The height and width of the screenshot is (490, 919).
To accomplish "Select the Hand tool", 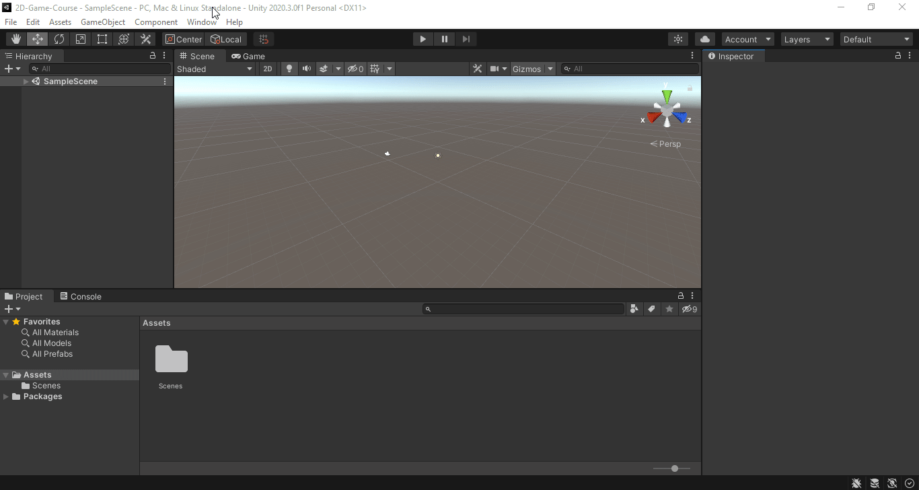I will (x=16, y=39).
